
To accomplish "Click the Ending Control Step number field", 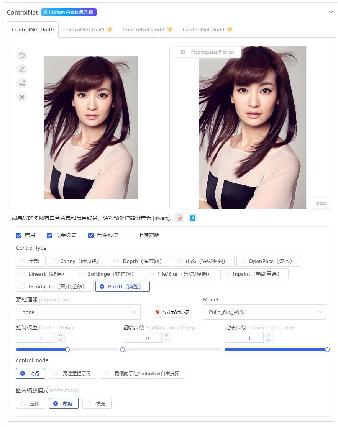I will coord(244,338).
